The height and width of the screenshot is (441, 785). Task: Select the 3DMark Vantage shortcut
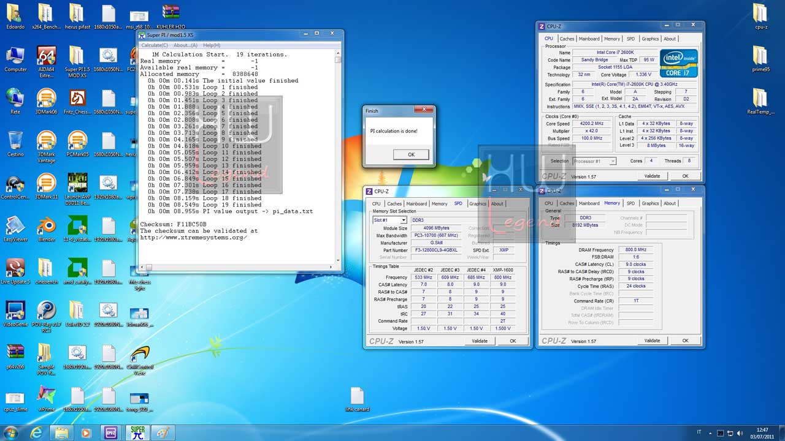point(46,147)
